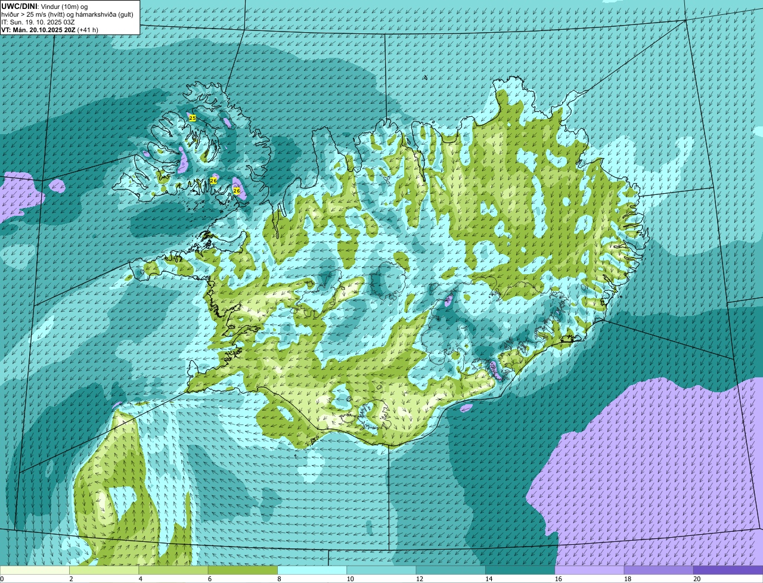Click the yellow gust marker labeled 25
Image resolution: width=763 pixels, height=583 pixels.
coord(192,118)
